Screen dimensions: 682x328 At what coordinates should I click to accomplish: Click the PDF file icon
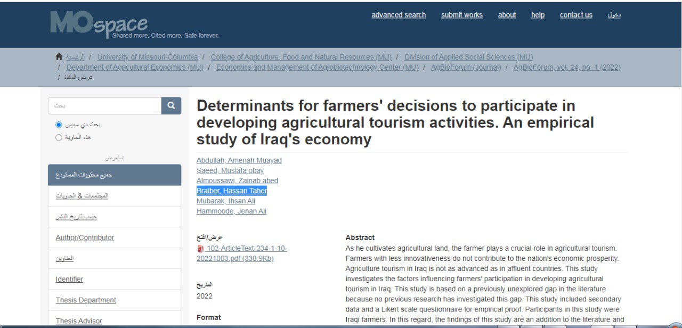[200, 249]
